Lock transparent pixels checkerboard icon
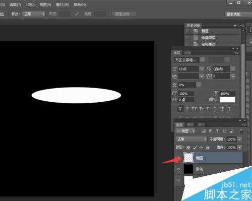This screenshot has width=252, height=201. [x=188, y=148]
